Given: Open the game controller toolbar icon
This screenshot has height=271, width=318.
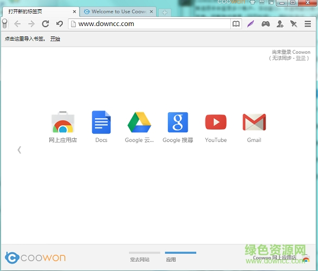Looking at the screenshot, I should tap(265, 24).
